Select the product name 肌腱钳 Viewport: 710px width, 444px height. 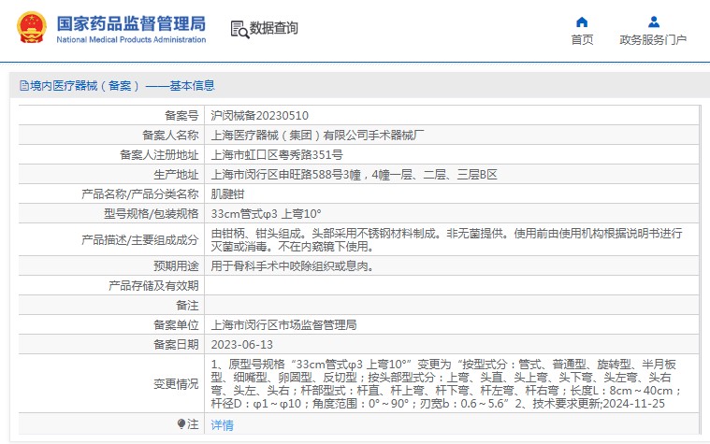click(227, 194)
